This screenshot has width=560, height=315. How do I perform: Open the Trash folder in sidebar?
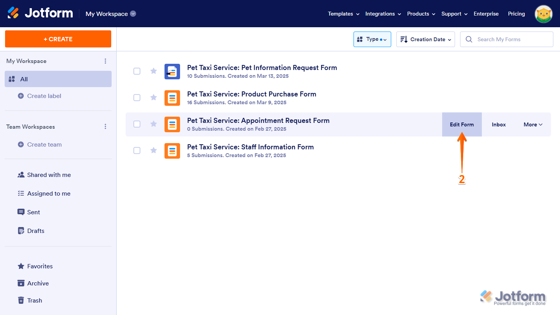pyautogui.click(x=35, y=300)
